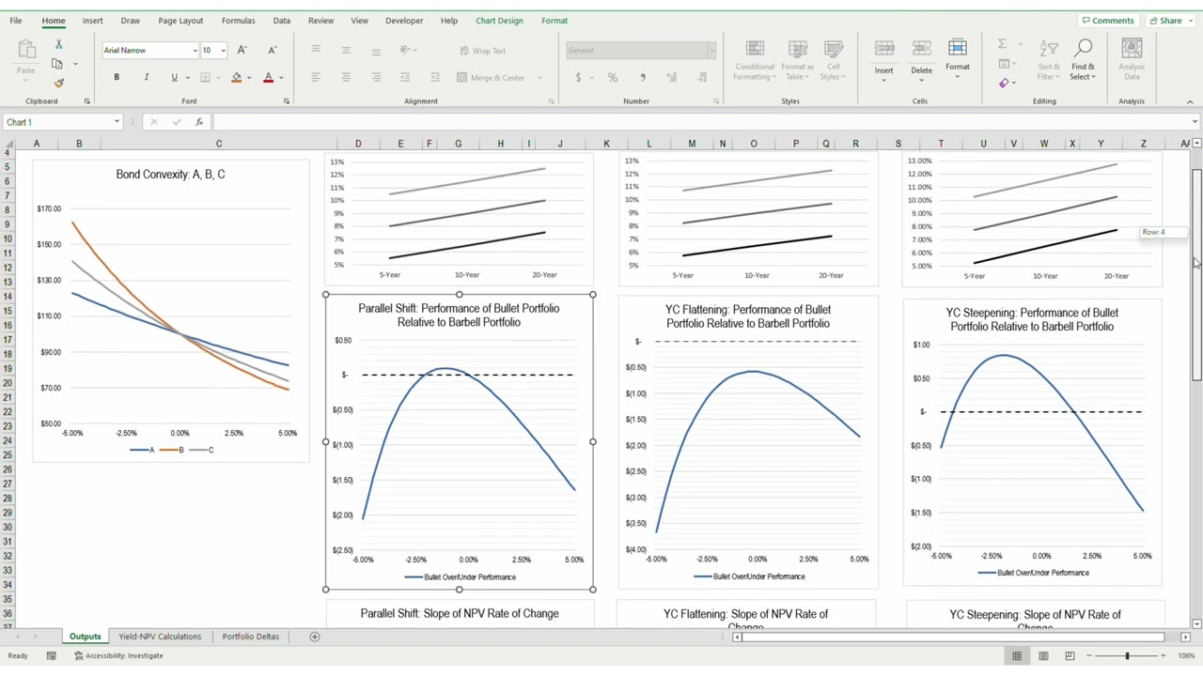Increase font size with the large A icon
Screen dimensions: 1203x676
tap(242, 51)
